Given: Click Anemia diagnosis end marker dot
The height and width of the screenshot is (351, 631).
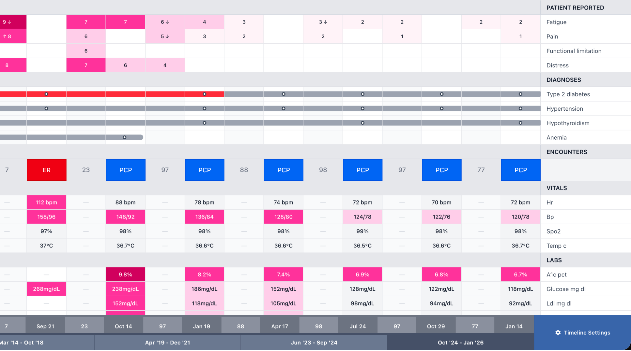Looking at the screenshot, I should pyautogui.click(x=124, y=137).
